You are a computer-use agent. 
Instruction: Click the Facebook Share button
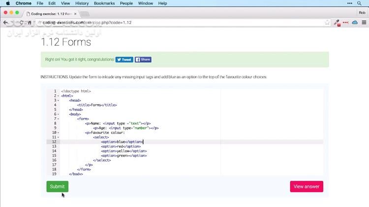(143, 59)
